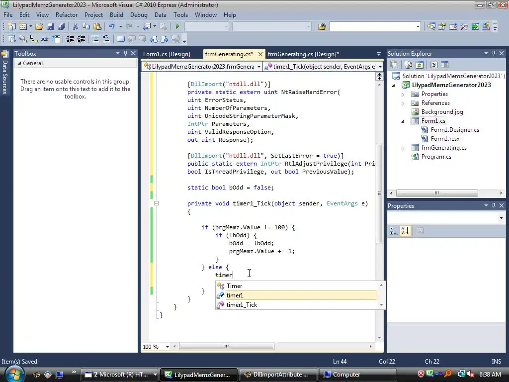Click the Paste clipboard icon
The width and height of the screenshot is (509, 382).
[x=97, y=26]
